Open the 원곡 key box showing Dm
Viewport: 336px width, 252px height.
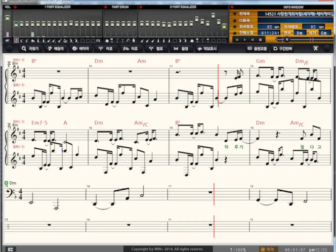(x=299, y=33)
